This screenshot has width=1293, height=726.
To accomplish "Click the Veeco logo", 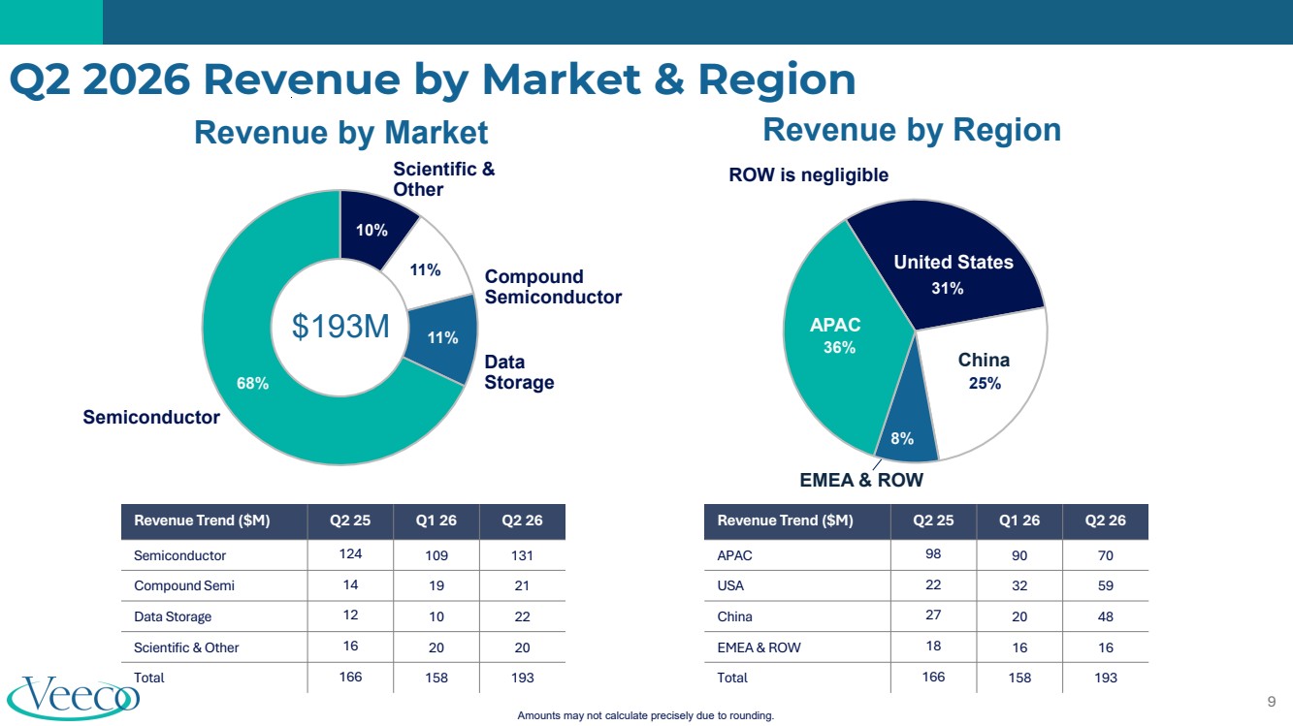I will (74, 697).
